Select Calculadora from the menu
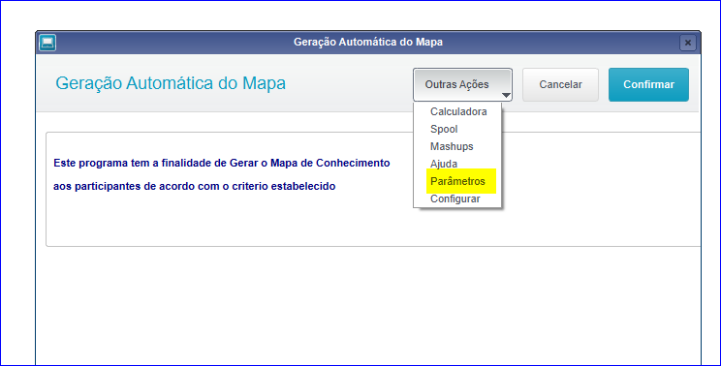721x366 pixels. [458, 111]
